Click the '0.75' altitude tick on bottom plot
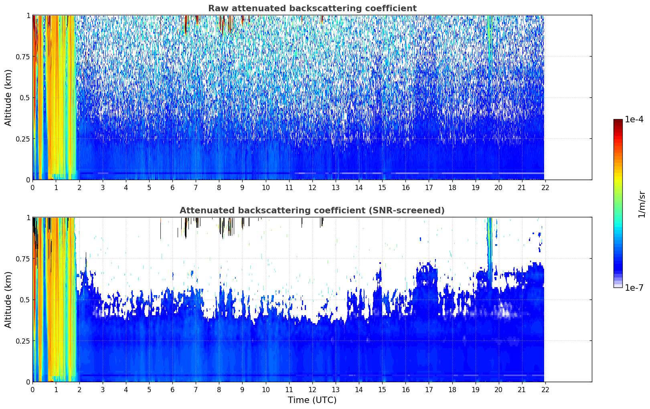 tap(22, 259)
